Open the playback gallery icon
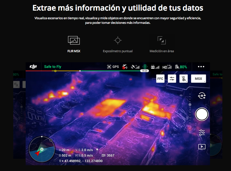This screenshot has width=231, height=171. pos(202,147)
